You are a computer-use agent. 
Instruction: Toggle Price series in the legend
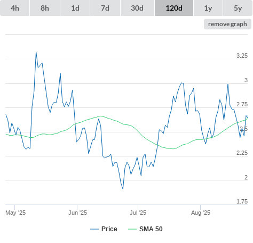tap(109, 229)
